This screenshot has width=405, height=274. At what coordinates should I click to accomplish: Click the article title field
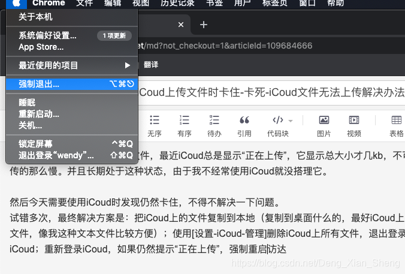click(x=271, y=92)
